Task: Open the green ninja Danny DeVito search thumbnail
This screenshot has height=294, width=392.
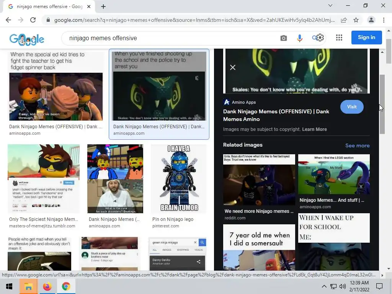Action: (x=177, y=254)
